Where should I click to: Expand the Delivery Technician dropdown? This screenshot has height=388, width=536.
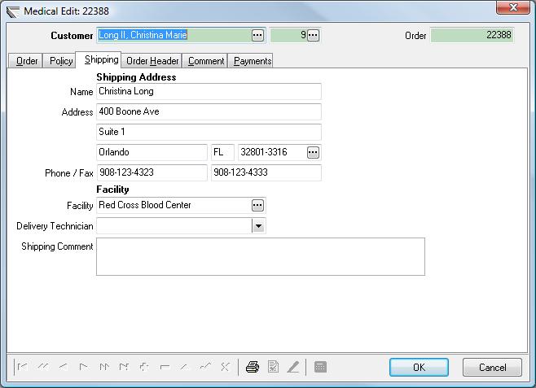click(x=258, y=226)
